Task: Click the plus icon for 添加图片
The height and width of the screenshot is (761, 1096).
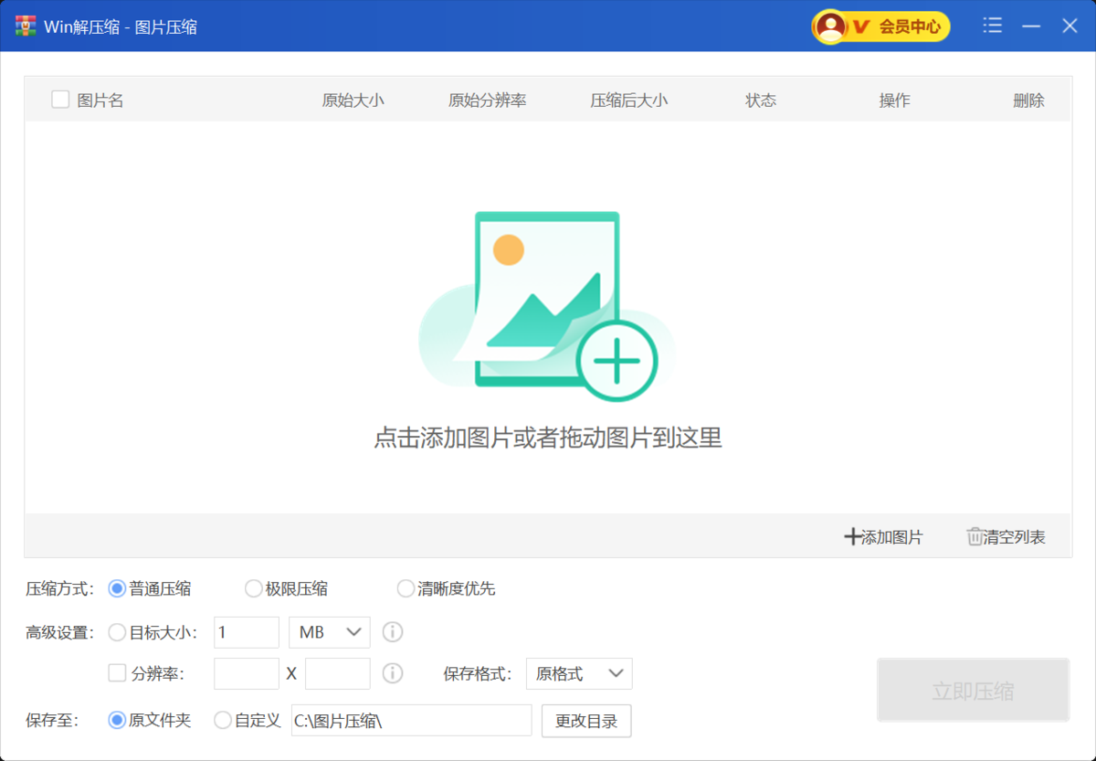Action: pyautogui.click(x=852, y=537)
